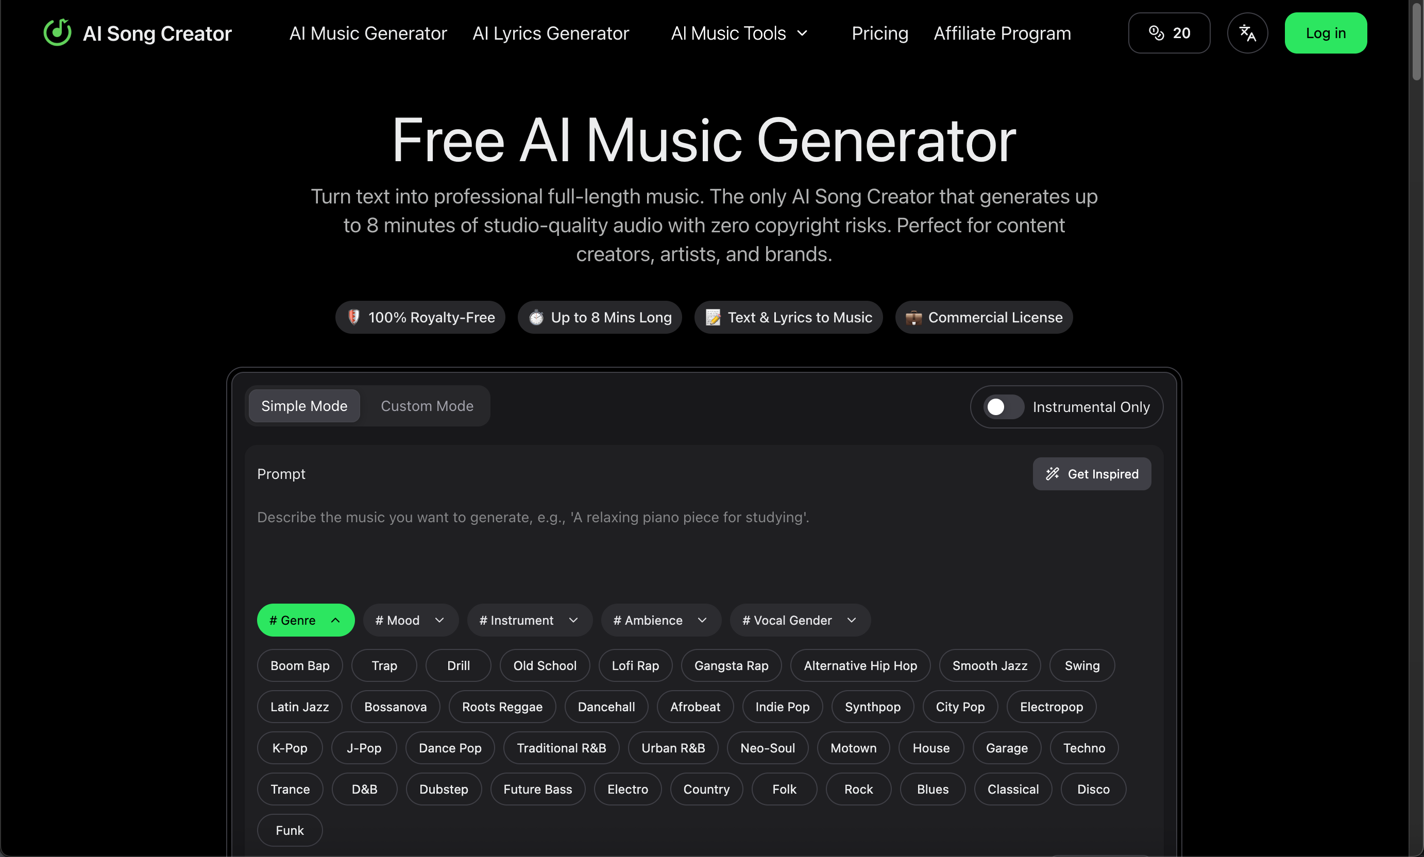Open the language translation icon
Image resolution: width=1424 pixels, height=857 pixels.
[x=1247, y=33]
